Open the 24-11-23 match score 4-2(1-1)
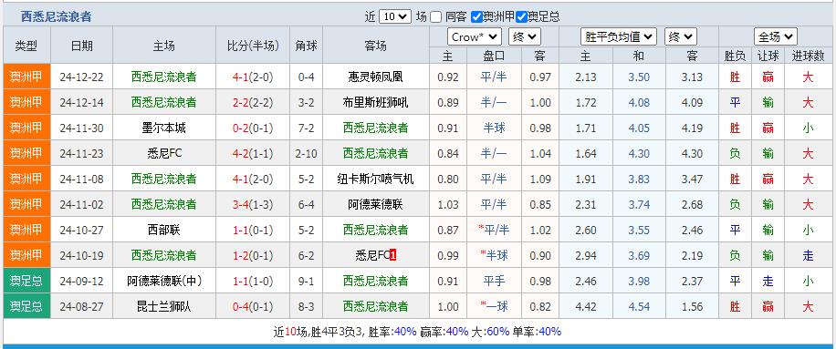This screenshot has width=836, height=349. (253, 154)
